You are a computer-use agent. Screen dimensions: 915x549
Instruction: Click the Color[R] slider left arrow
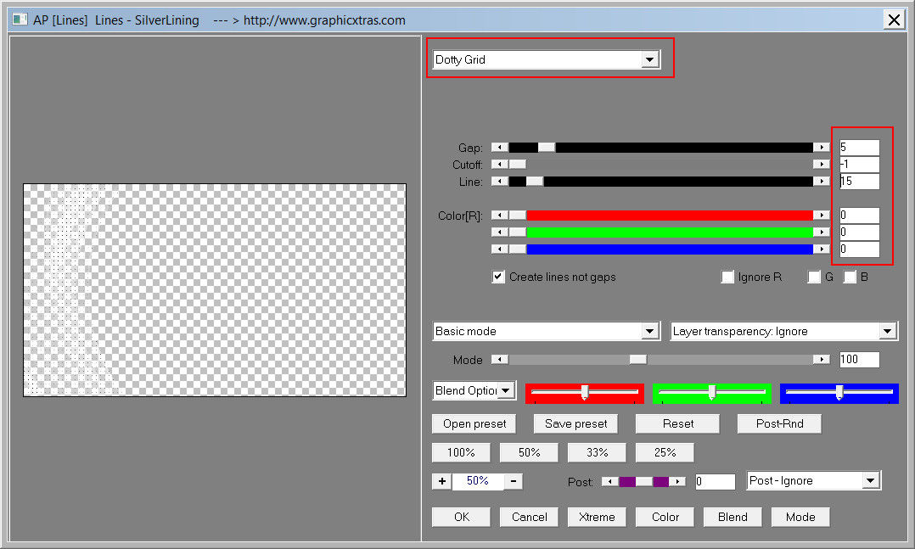500,216
